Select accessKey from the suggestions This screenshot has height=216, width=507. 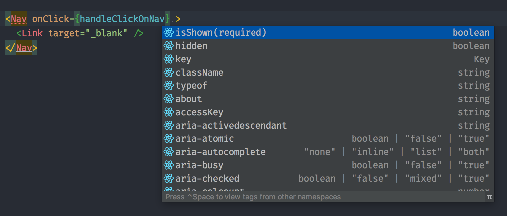328,112
